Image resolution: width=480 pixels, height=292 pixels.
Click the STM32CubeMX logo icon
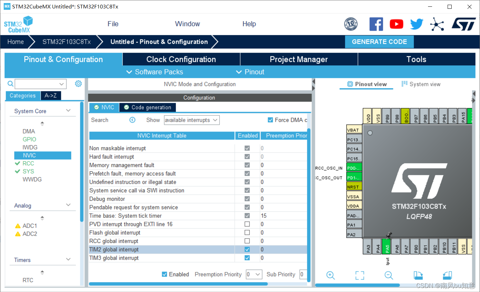pyautogui.click(x=19, y=25)
